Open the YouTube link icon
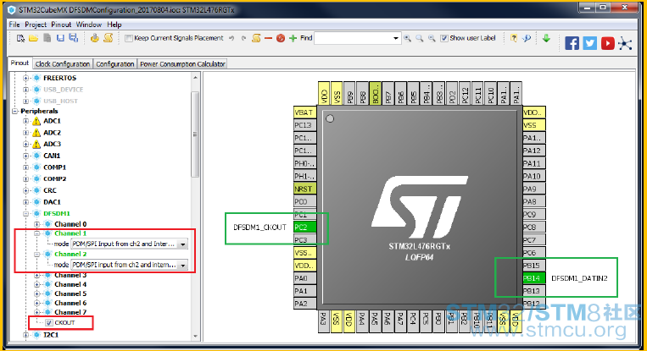The width and height of the screenshot is (647, 351). click(x=607, y=43)
